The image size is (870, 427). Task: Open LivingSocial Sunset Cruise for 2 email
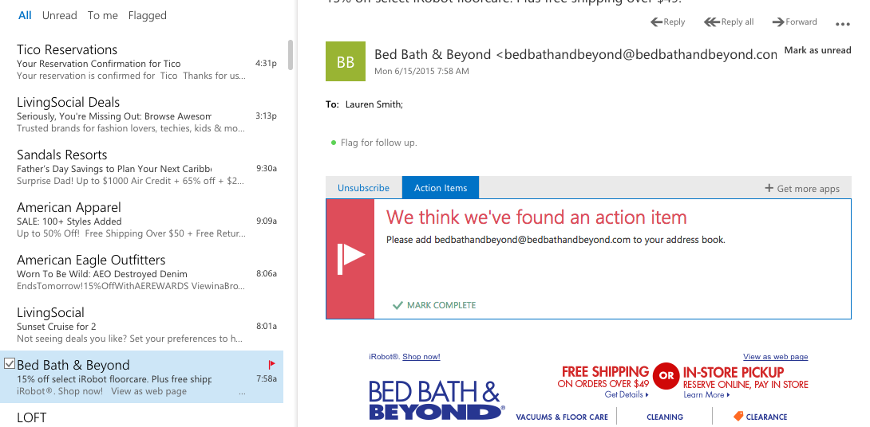click(141, 325)
